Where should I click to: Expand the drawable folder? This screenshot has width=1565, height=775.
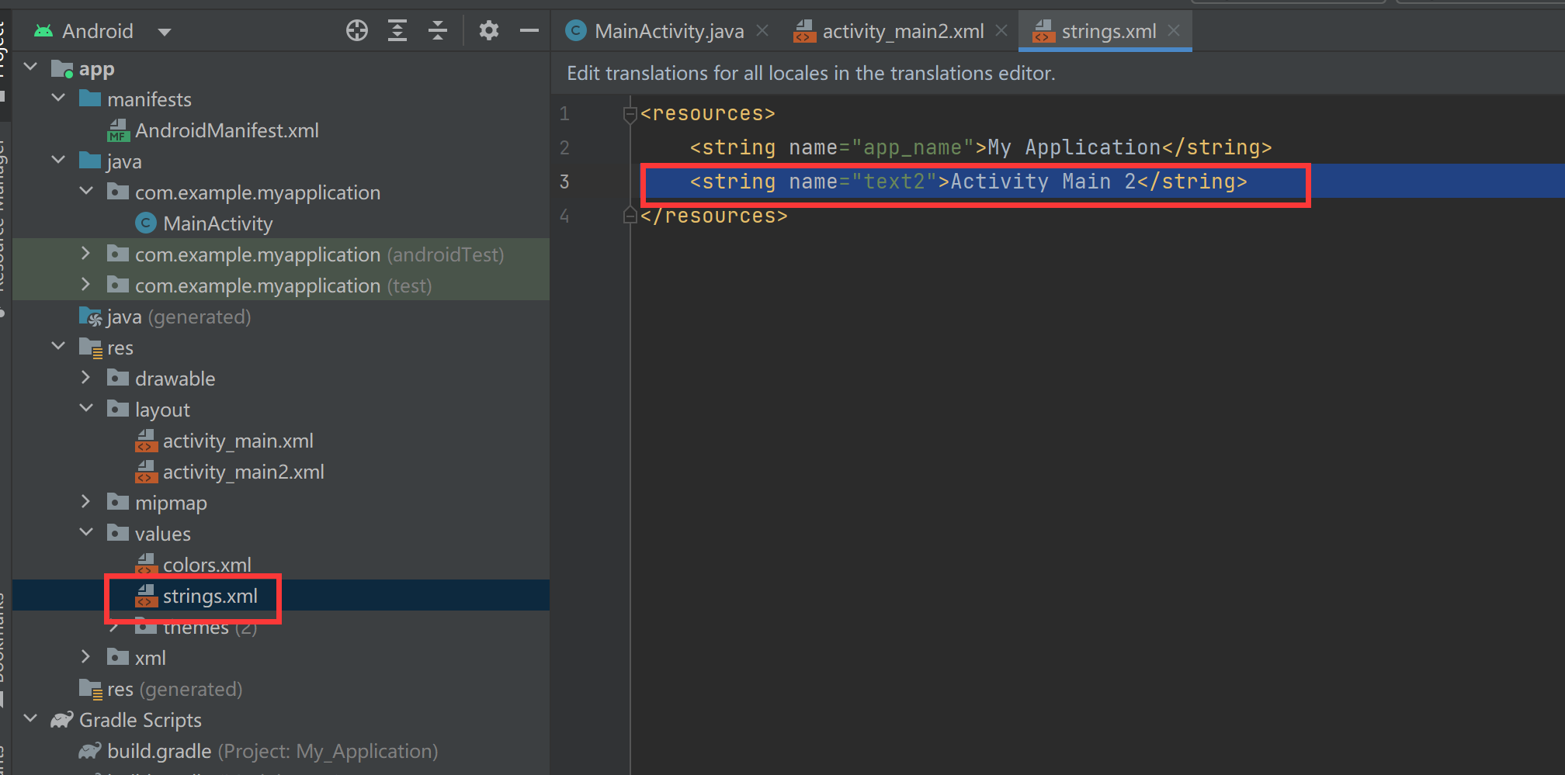coord(86,378)
